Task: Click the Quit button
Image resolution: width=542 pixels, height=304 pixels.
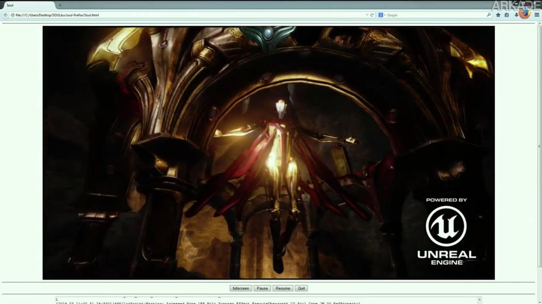Action: click(x=301, y=289)
